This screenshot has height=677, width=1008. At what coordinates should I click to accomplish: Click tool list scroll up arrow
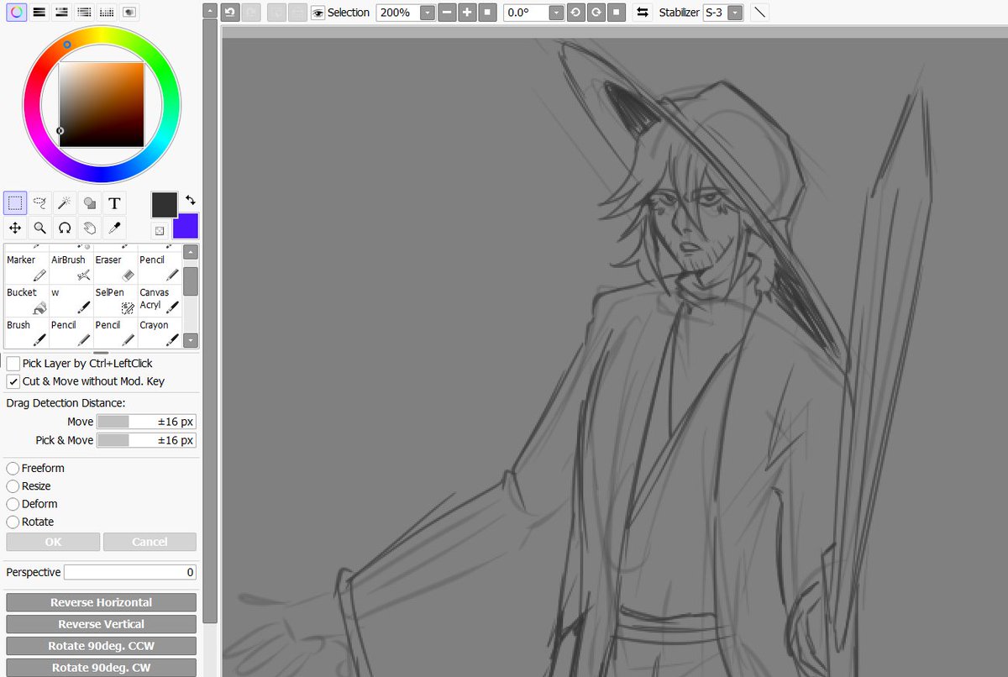click(x=191, y=253)
